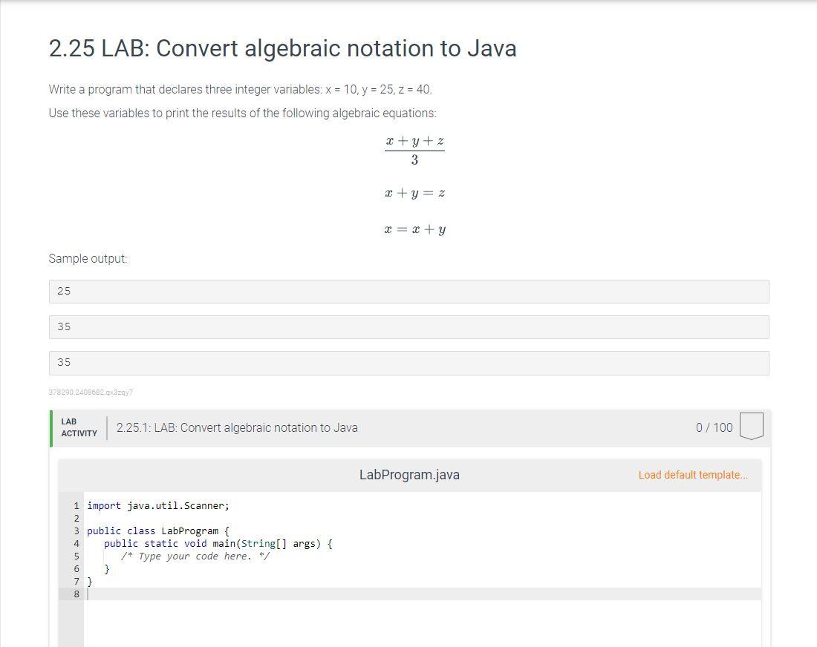Click the x = x + y equation
The height and width of the screenshot is (647, 817).
coord(414,229)
